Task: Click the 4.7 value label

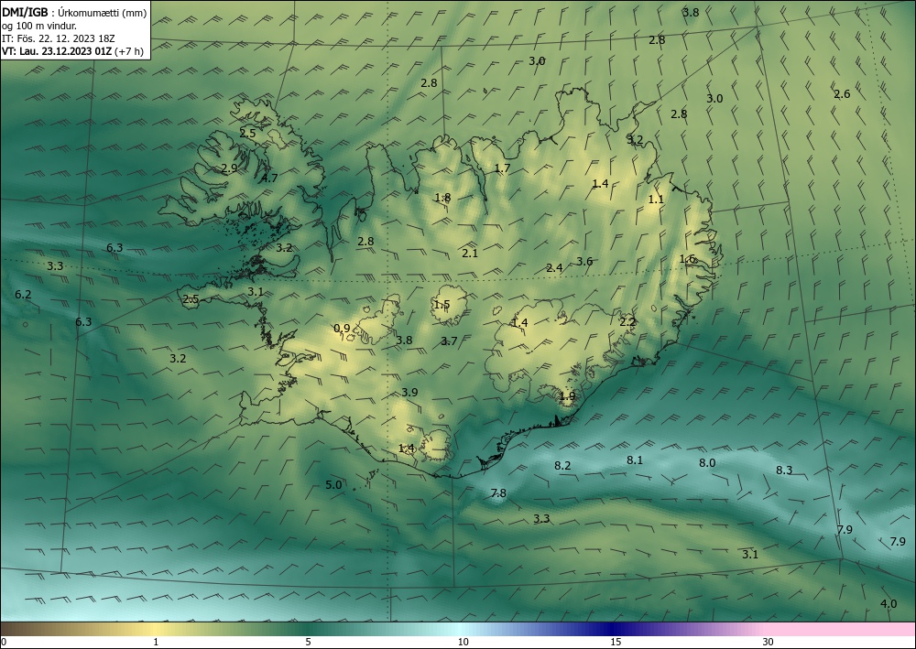Action: point(269,178)
